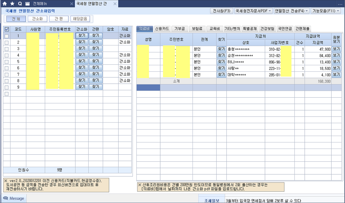
Task: Click the 168,300 subtotal cell
Action: (318, 81)
